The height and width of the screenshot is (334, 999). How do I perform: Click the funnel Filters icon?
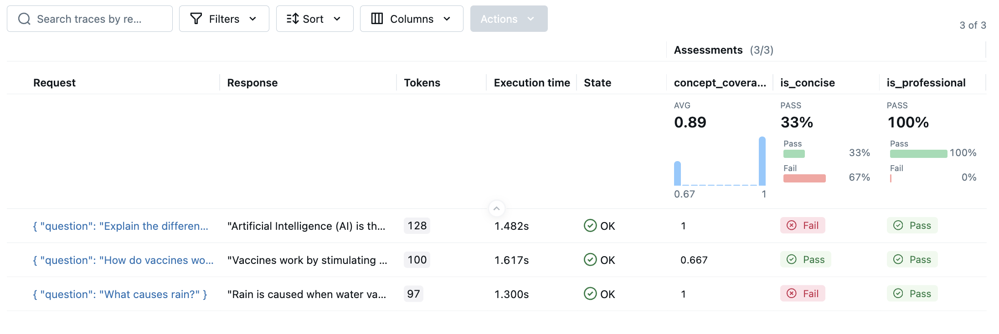pyautogui.click(x=196, y=19)
